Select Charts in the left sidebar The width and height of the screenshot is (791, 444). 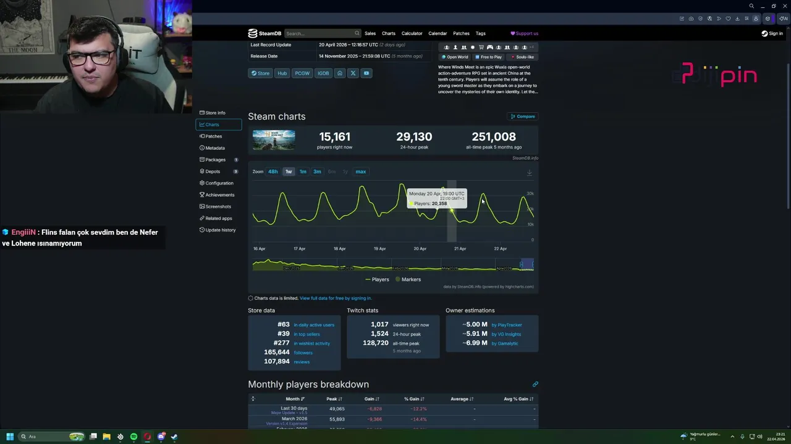point(219,125)
